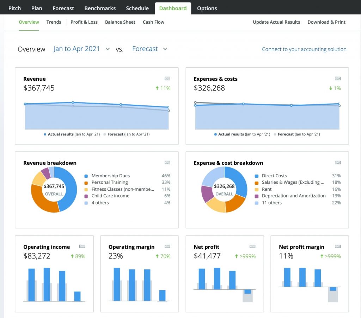Open the Revenue card keyboard icon

coord(167,79)
